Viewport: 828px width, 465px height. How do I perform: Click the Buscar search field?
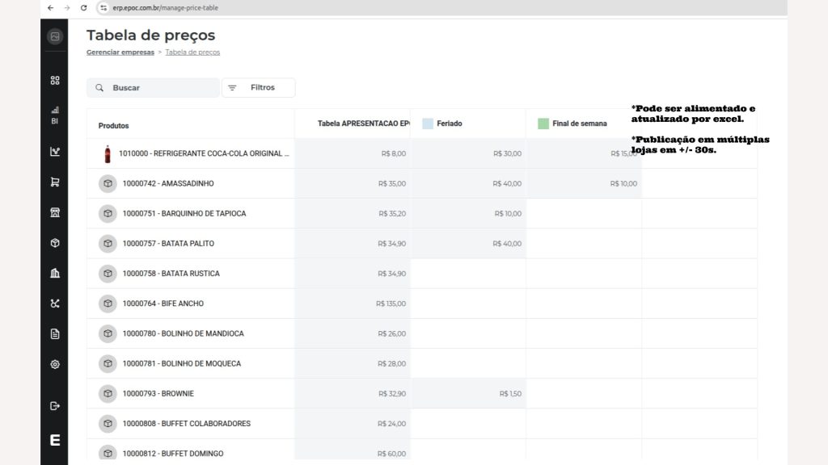pos(153,87)
